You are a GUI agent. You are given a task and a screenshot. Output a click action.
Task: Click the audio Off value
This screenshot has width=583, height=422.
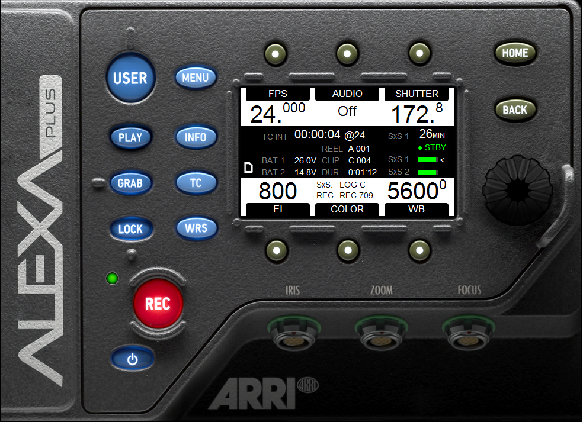tap(347, 111)
